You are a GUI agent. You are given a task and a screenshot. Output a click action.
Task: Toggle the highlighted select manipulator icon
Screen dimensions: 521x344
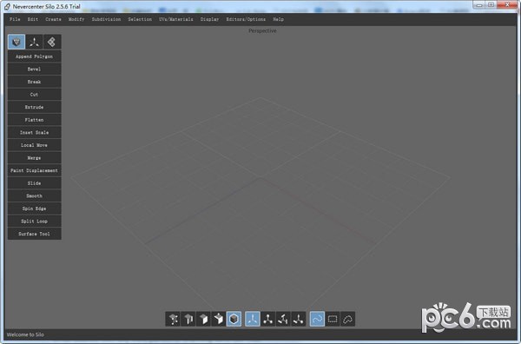coord(253,319)
